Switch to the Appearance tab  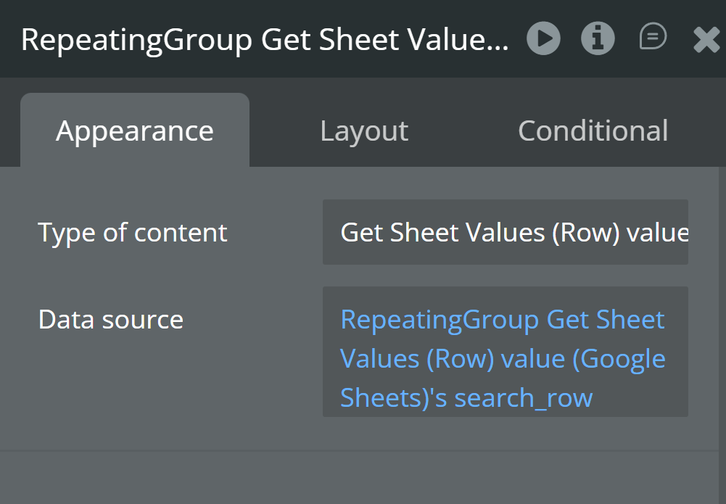click(x=135, y=131)
